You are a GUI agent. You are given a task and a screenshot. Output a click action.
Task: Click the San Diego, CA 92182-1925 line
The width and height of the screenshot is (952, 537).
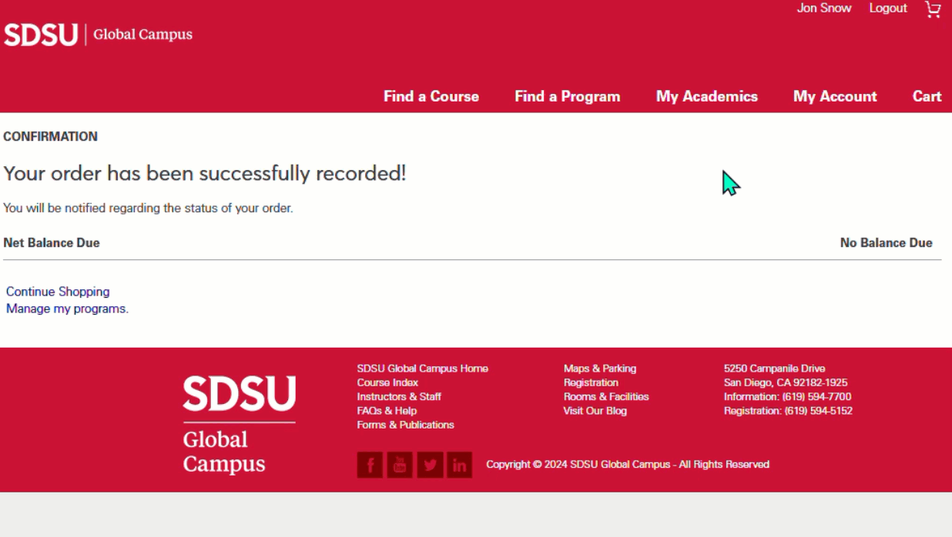[786, 382]
